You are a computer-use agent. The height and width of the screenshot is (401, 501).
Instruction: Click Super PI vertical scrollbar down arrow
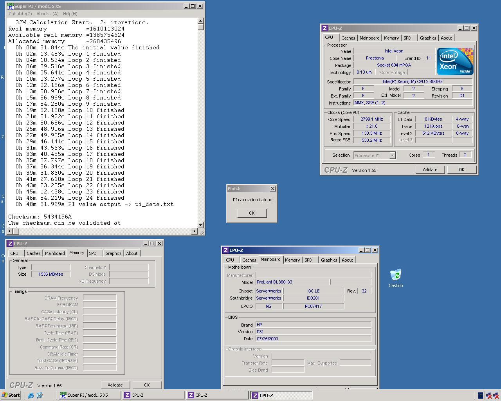tap(201, 225)
